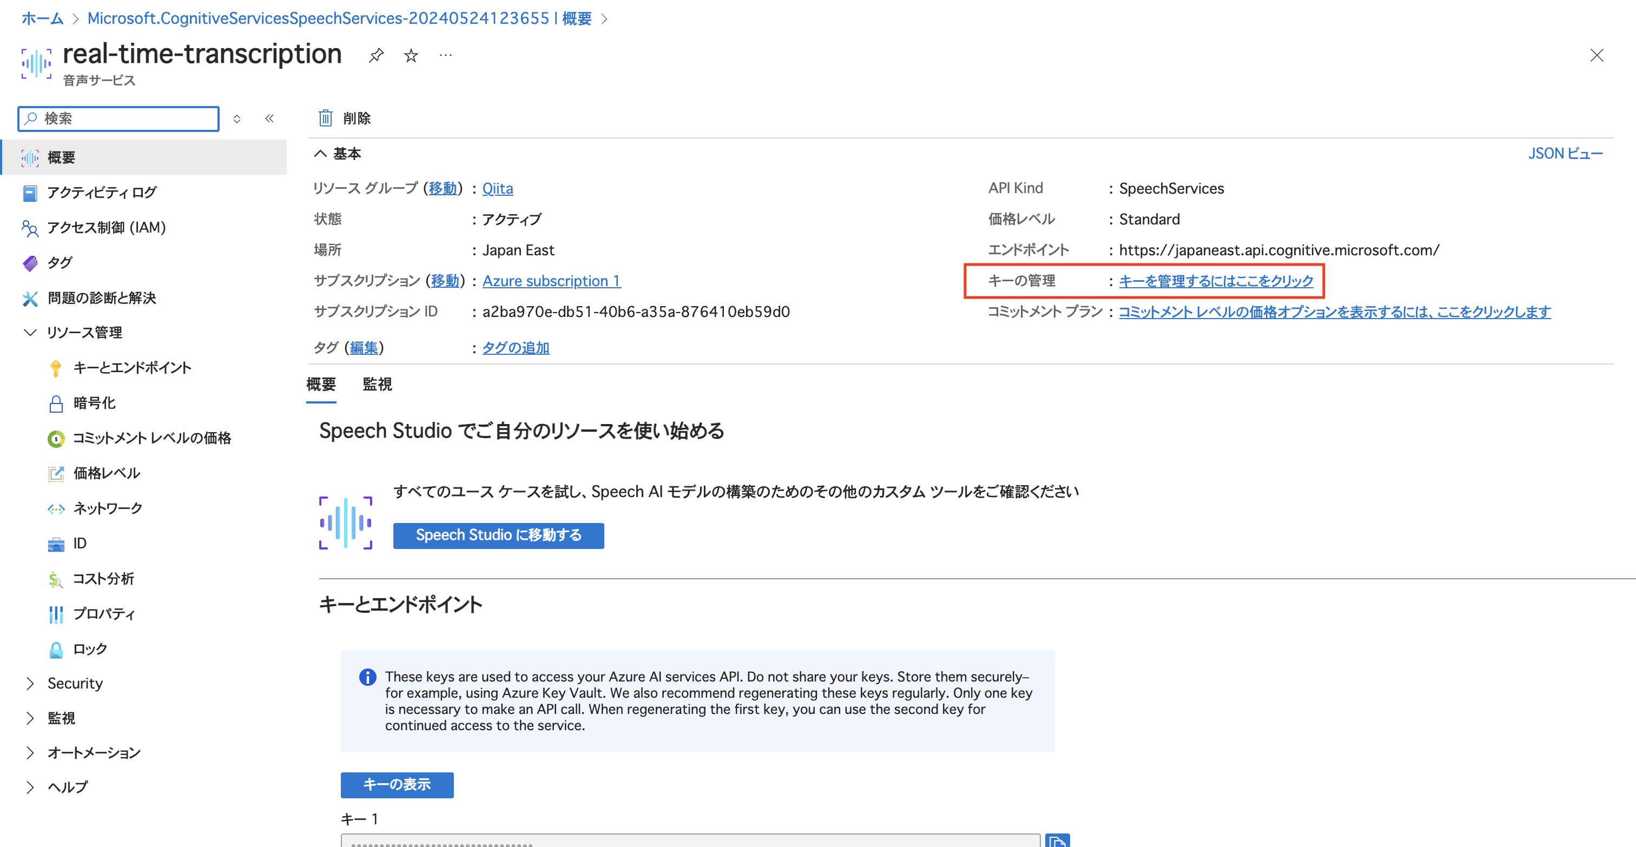The height and width of the screenshot is (847, 1636).
Task: Click the info icon in the keys notice
Action: 368,677
